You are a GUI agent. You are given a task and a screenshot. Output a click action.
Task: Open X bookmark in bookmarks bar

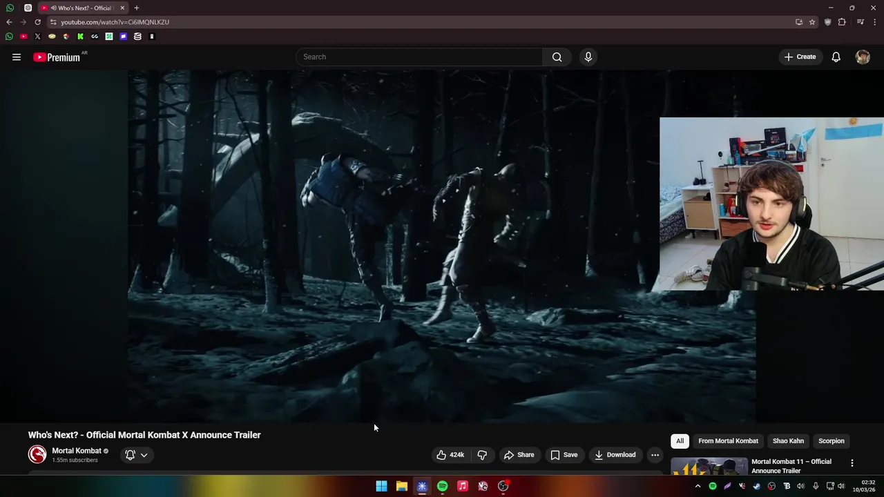point(37,37)
